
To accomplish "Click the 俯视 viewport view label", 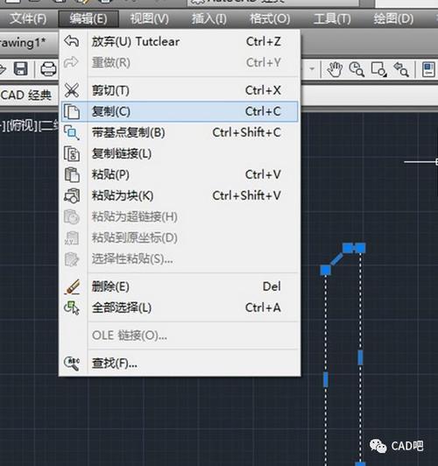I will (x=22, y=126).
